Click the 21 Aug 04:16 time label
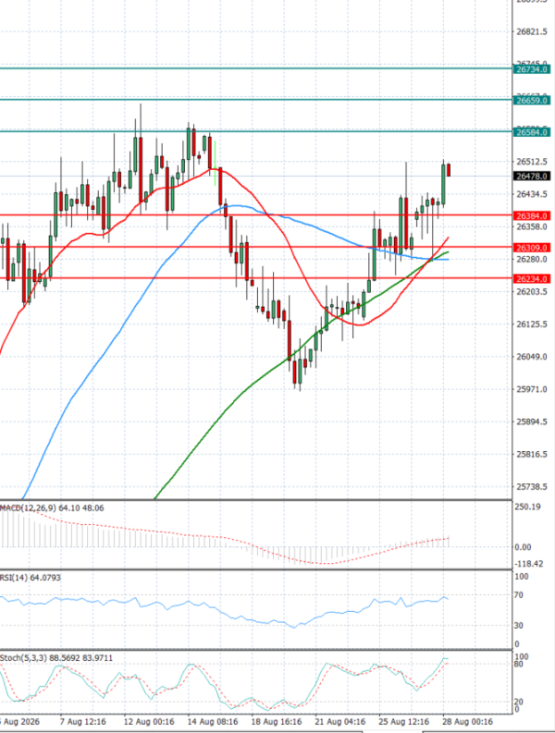 (x=340, y=722)
